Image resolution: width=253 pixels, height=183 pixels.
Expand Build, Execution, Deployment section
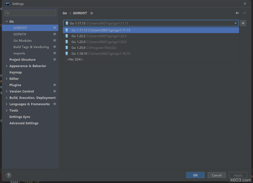tap(7, 98)
